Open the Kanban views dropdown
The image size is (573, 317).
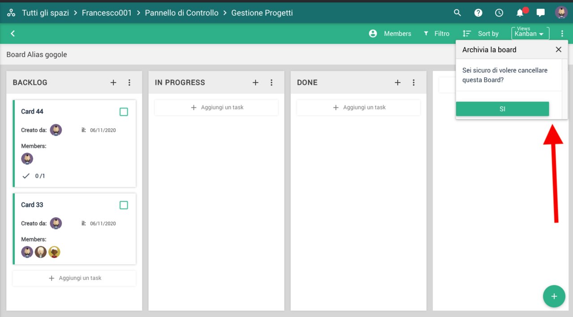(x=530, y=34)
